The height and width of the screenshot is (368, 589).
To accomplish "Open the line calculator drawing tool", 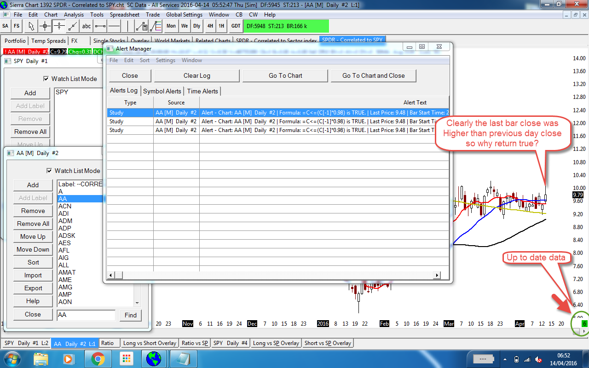I will tap(142, 26).
